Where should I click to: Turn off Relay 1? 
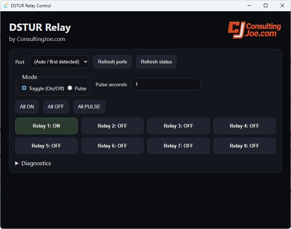(x=46, y=126)
